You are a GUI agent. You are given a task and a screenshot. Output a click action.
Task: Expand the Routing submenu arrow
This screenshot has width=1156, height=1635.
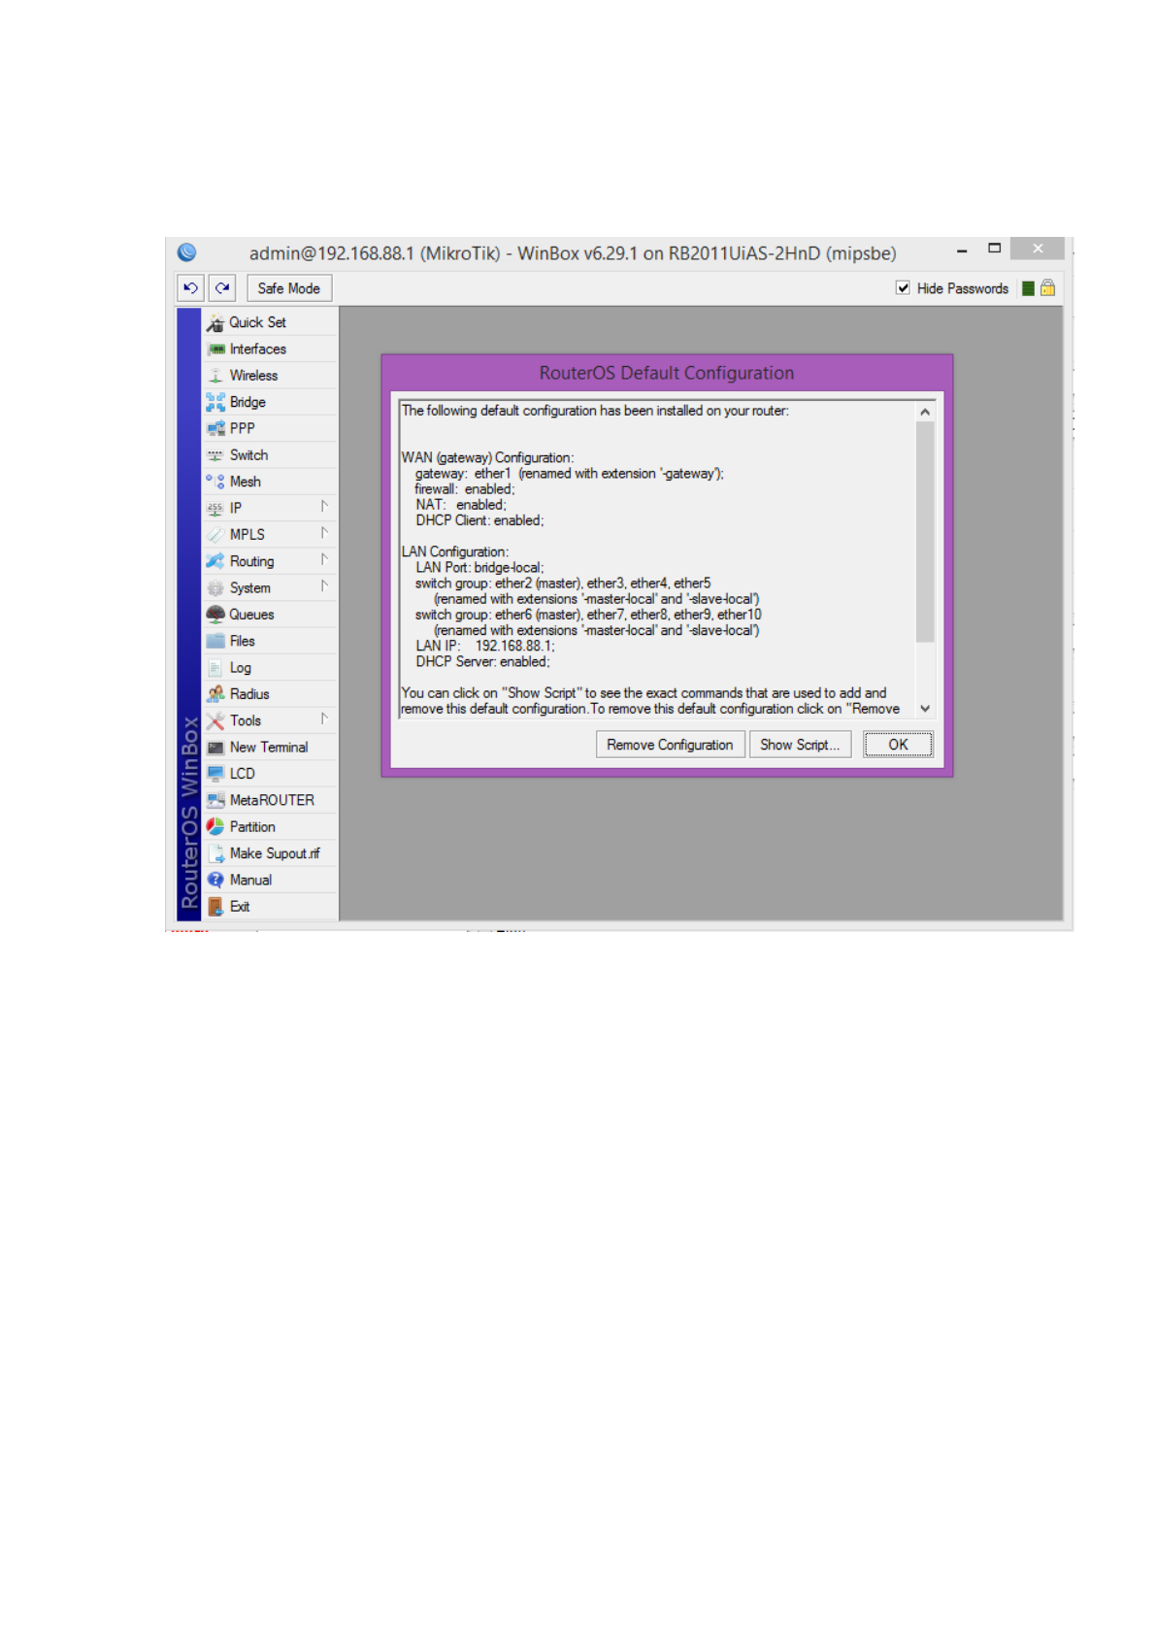tap(324, 559)
